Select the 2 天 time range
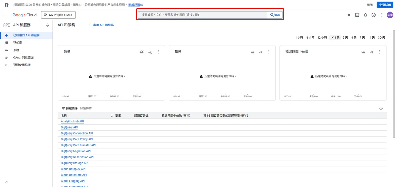 [x=345, y=38]
